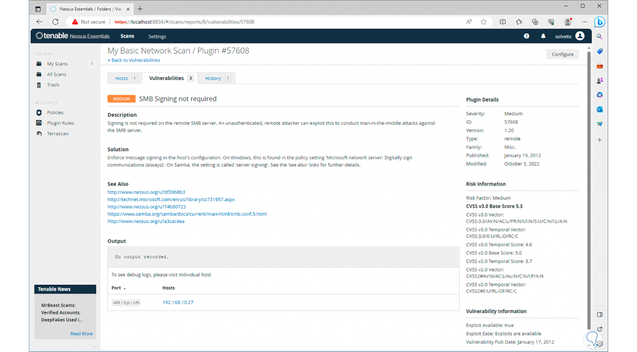637x352 pixels.
Task: Sort the output table by Port
Action: coord(118,288)
